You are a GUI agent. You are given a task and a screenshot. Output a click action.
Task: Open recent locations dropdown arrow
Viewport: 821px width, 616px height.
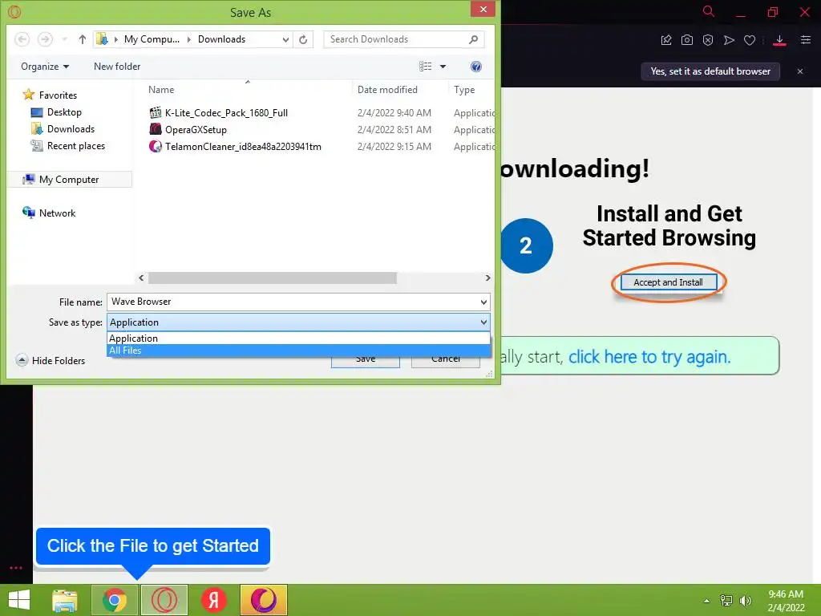[x=64, y=39]
